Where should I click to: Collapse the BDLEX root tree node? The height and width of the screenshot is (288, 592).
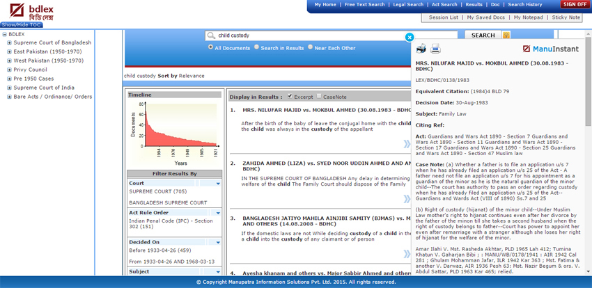[5, 34]
